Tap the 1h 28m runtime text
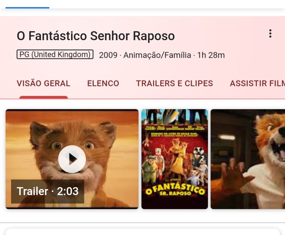This screenshot has width=285, height=235. (x=211, y=55)
